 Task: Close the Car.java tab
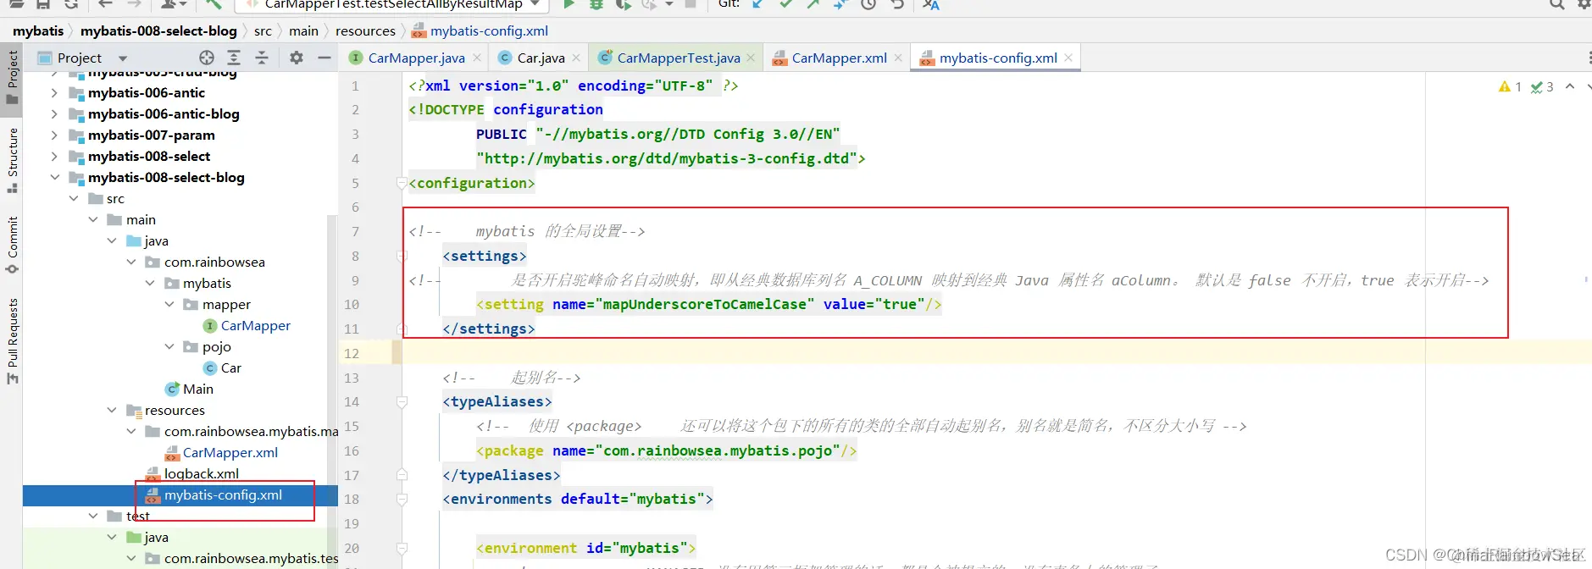click(x=576, y=58)
